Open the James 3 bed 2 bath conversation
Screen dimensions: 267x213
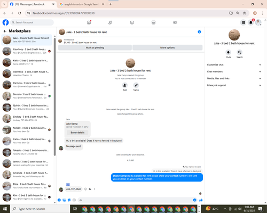click(x=27, y=163)
